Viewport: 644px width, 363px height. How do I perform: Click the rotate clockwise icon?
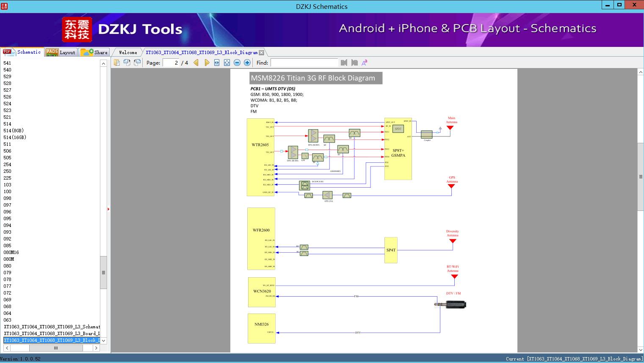coord(137,63)
